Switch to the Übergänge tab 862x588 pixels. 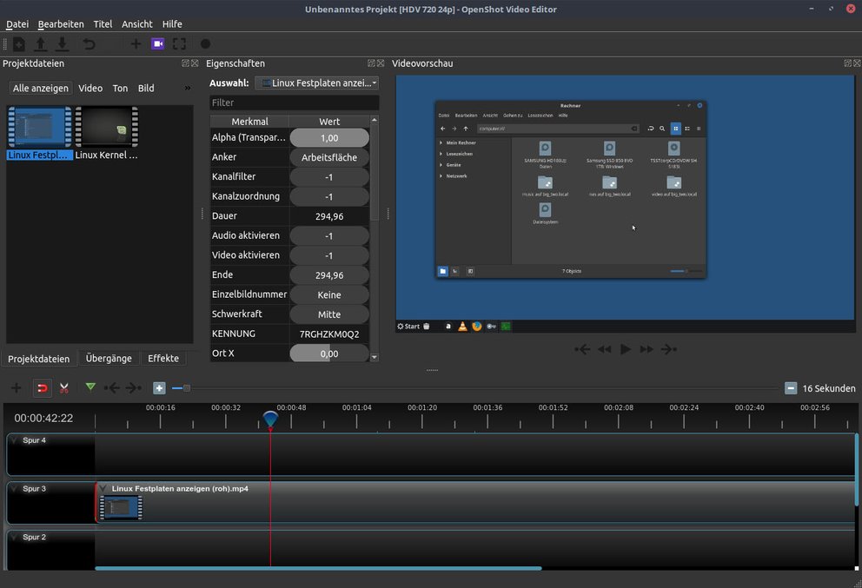(109, 359)
